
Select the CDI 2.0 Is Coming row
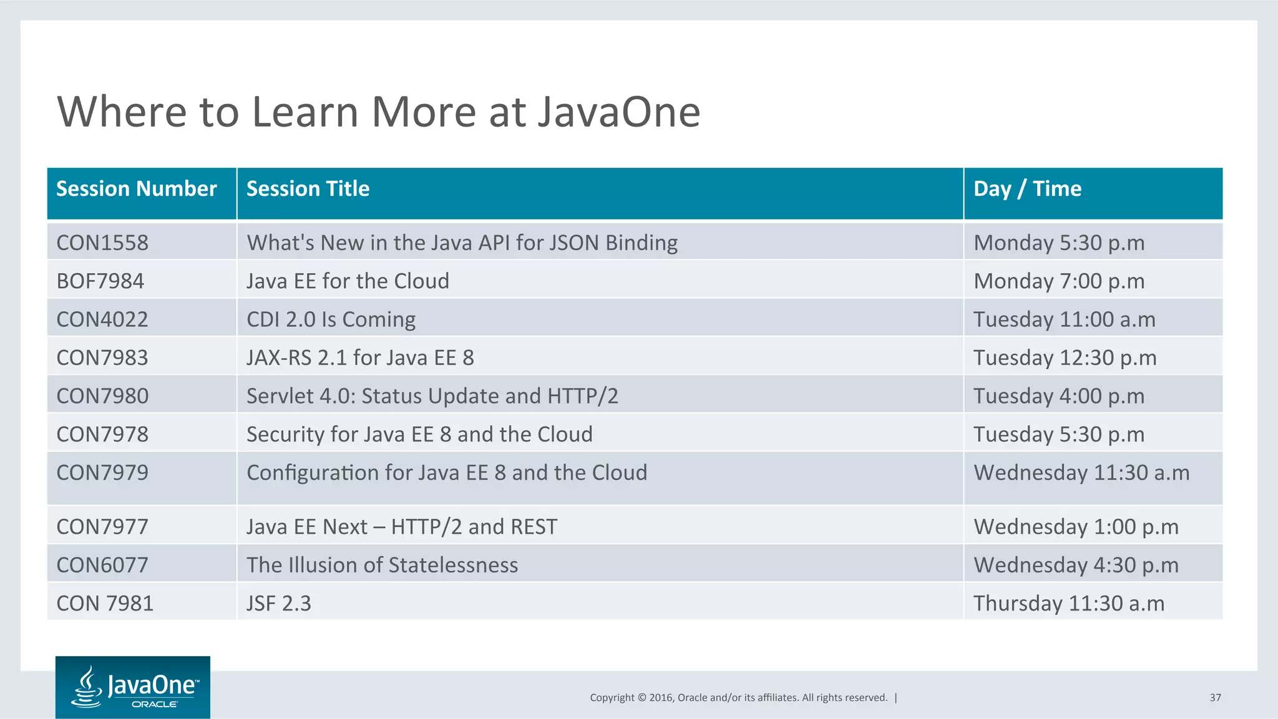(x=331, y=319)
